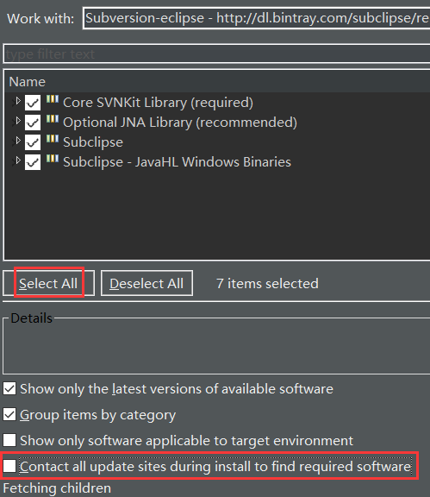The image size is (430, 497).
Task: Expand the Subclipse tree node
Action: (x=18, y=141)
